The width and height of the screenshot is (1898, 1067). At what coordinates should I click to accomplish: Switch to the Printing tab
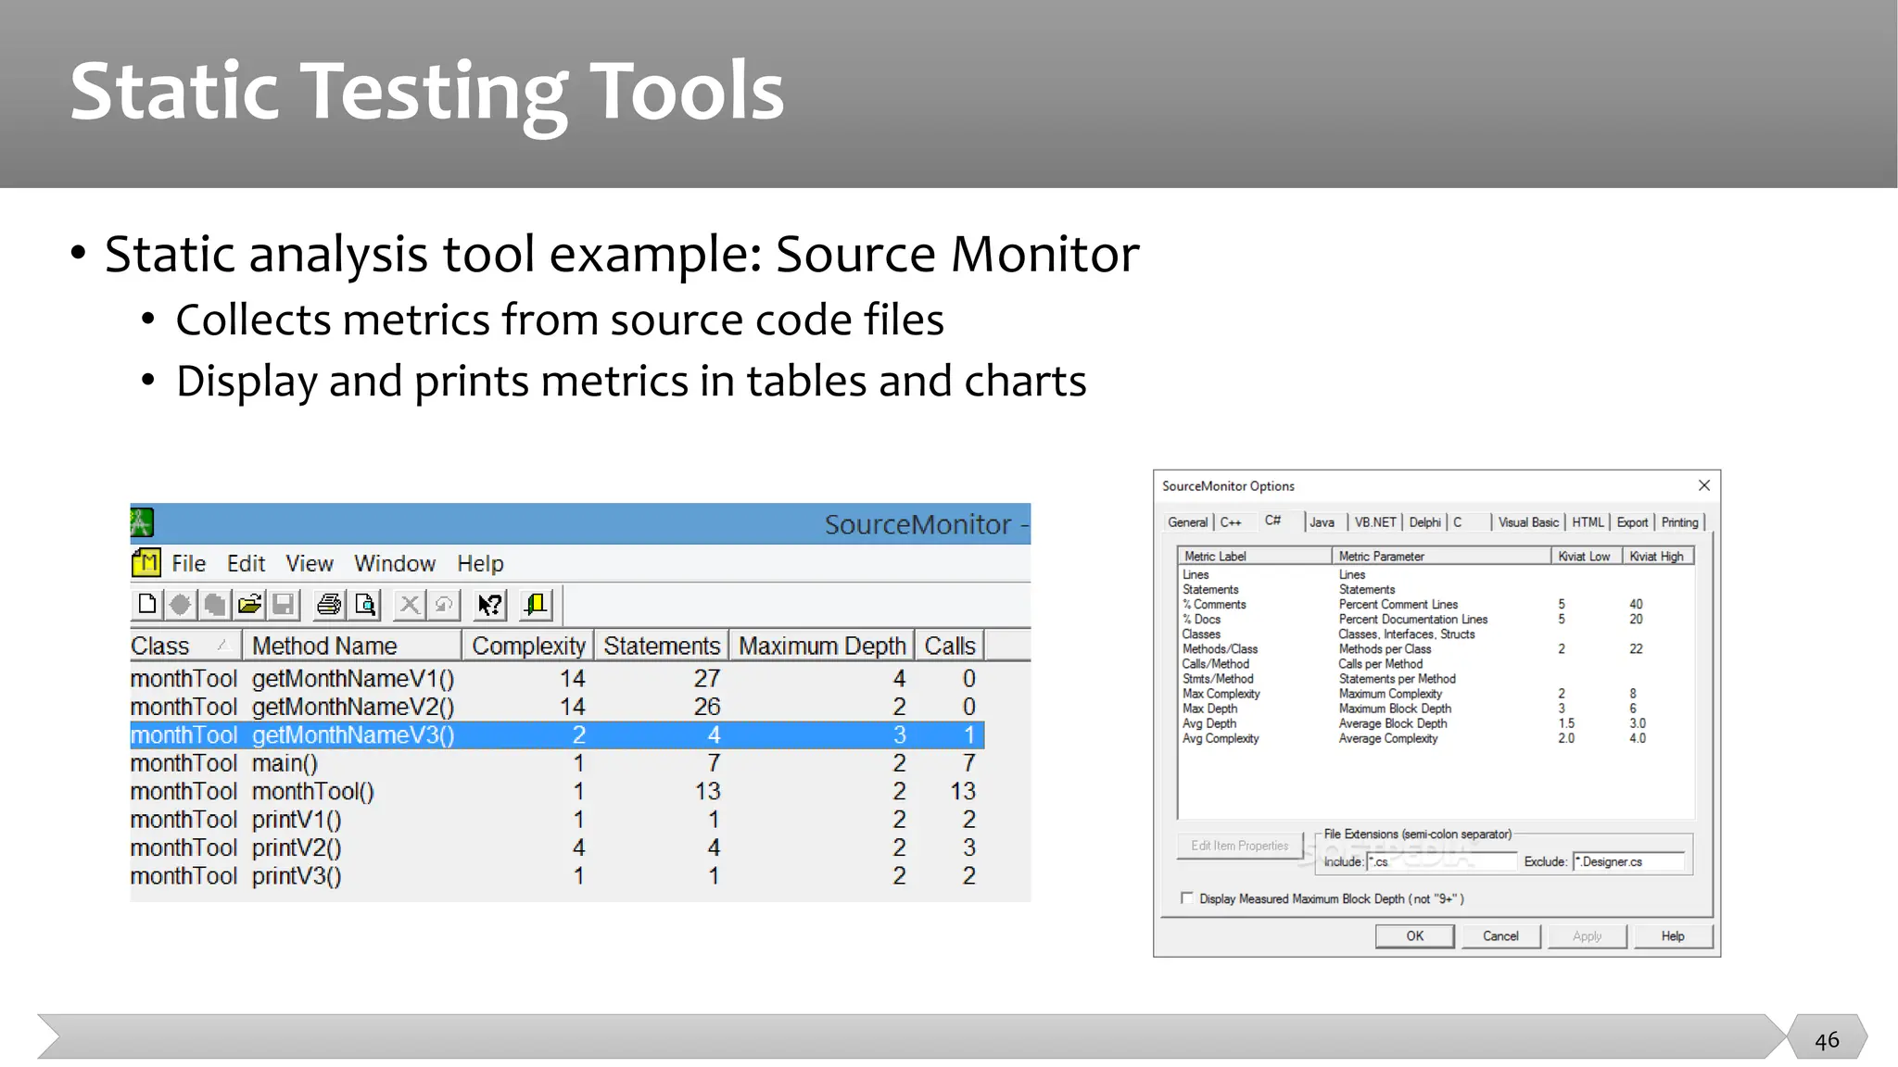[x=1680, y=522]
